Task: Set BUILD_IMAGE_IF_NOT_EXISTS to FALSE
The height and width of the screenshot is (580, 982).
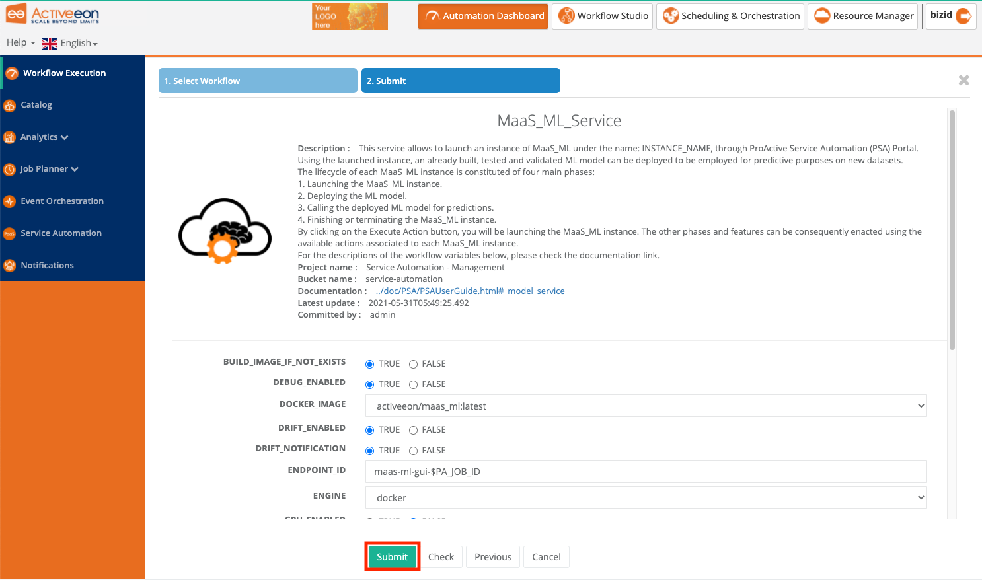Action: click(x=414, y=364)
